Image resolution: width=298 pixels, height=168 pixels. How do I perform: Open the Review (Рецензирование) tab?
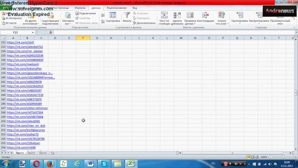coord(116,8)
